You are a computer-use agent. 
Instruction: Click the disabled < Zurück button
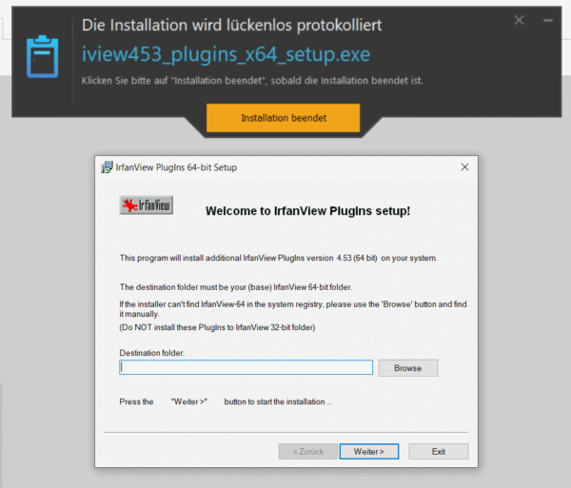(308, 452)
